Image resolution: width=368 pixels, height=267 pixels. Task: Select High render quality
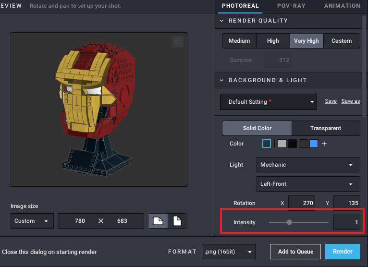(273, 41)
